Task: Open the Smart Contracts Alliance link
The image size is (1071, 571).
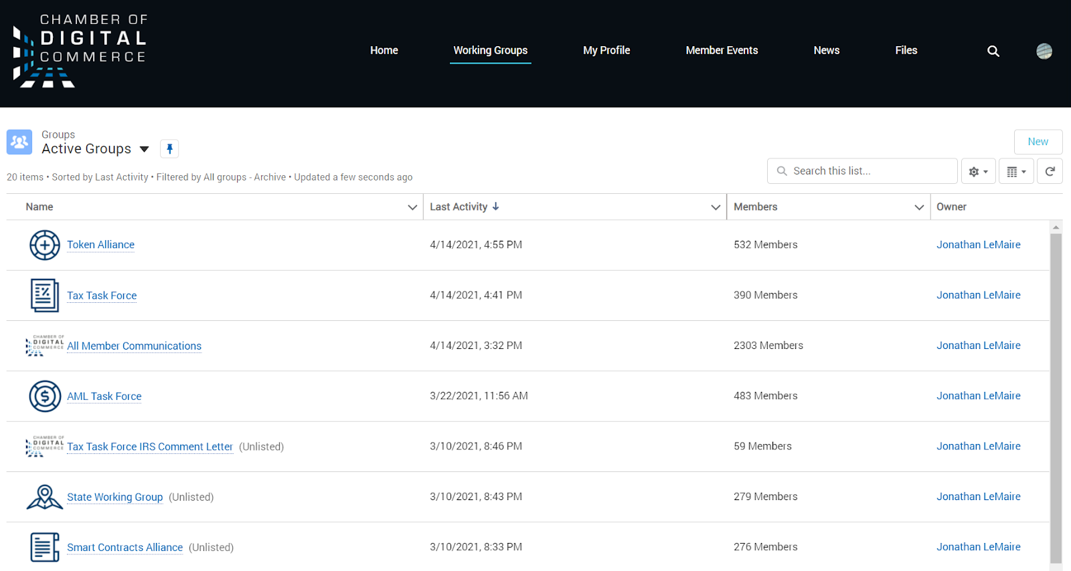Action: (x=125, y=548)
